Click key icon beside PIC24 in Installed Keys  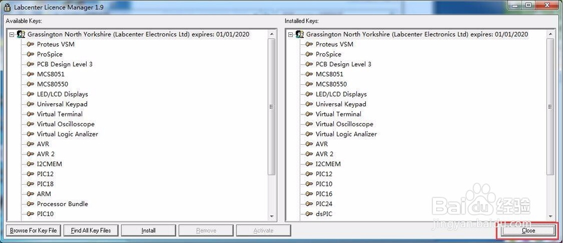pyautogui.click(x=309, y=204)
